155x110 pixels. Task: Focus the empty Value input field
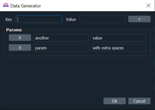pyautogui.click(x=103, y=19)
